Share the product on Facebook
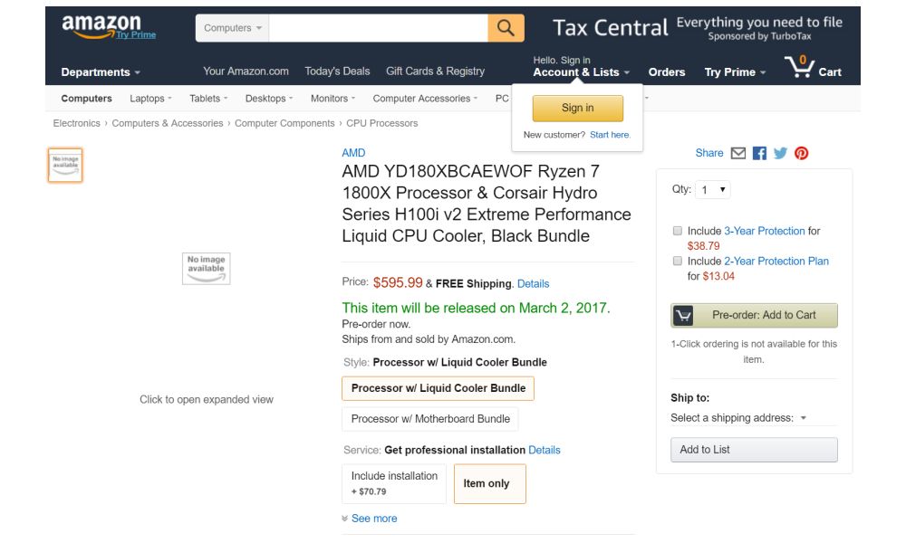This screenshot has width=906, height=543. pyautogui.click(x=759, y=153)
